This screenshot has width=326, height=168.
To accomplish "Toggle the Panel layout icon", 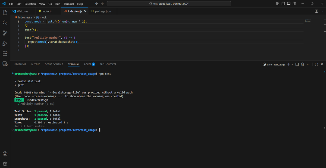I will point(289,4).
